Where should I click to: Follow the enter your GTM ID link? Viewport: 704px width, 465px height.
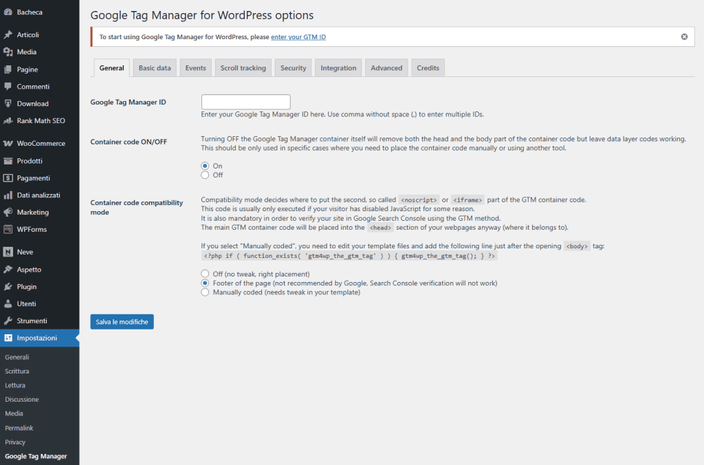pyautogui.click(x=298, y=36)
